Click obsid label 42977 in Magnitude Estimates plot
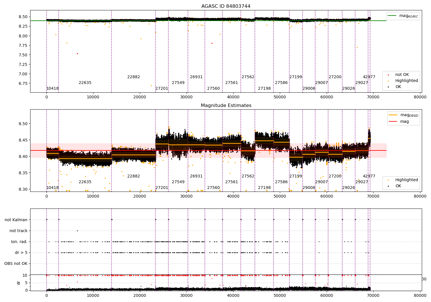 (369, 176)
